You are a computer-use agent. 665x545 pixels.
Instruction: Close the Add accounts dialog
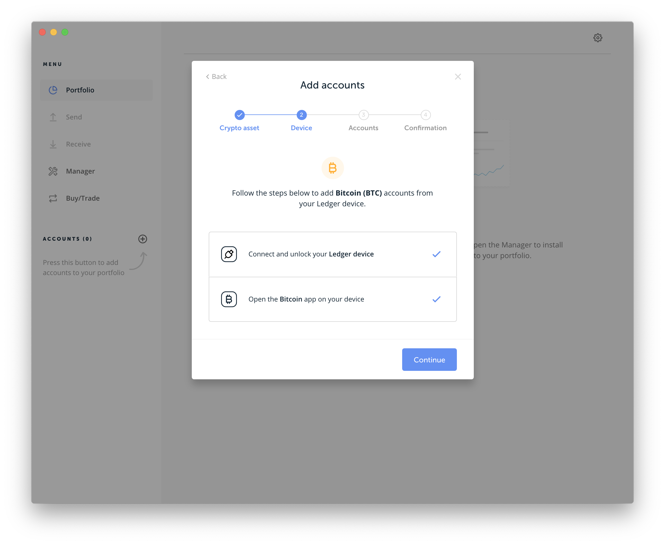coord(458,77)
